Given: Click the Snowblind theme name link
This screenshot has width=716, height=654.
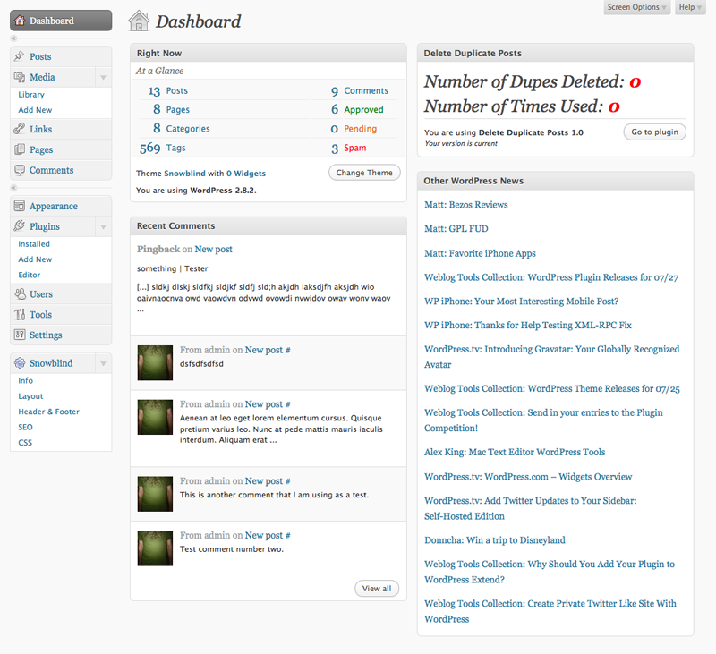Looking at the screenshot, I should [x=184, y=174].
